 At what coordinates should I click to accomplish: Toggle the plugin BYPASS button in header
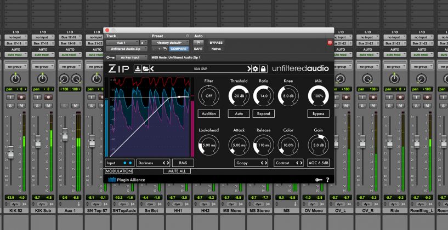(216, 43)
